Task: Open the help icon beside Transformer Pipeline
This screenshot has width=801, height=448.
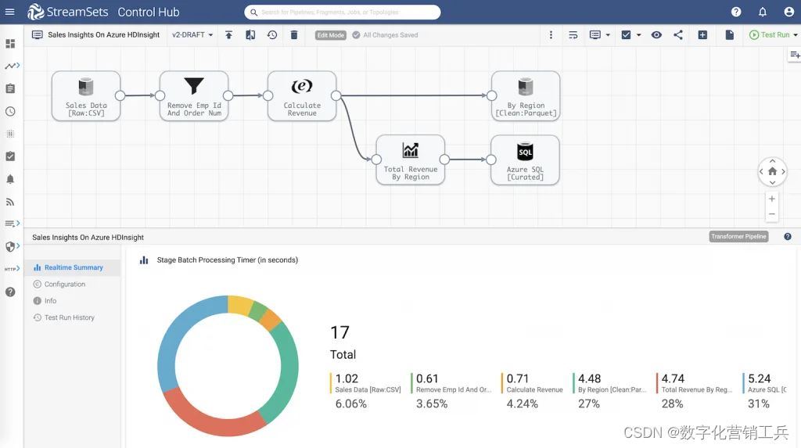Action: [x=788, y=237]
